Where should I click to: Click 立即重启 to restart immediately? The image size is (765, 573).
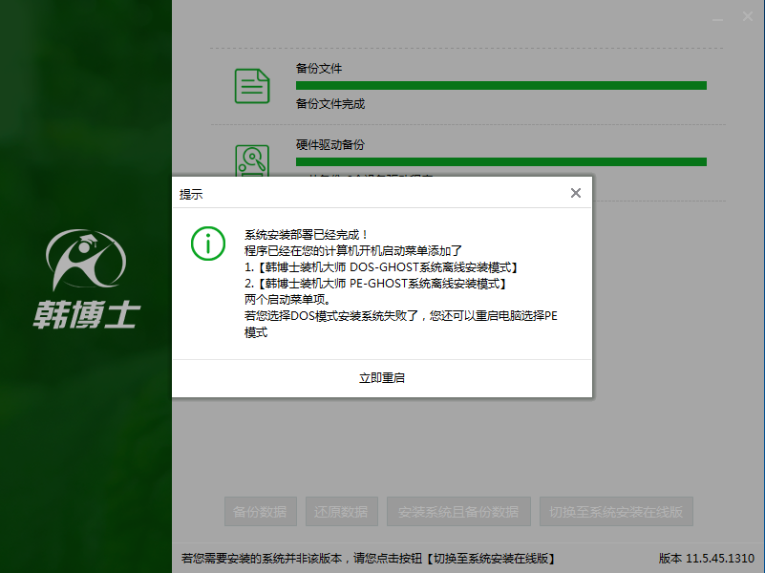pyautogui.click(x=382, y=376)
